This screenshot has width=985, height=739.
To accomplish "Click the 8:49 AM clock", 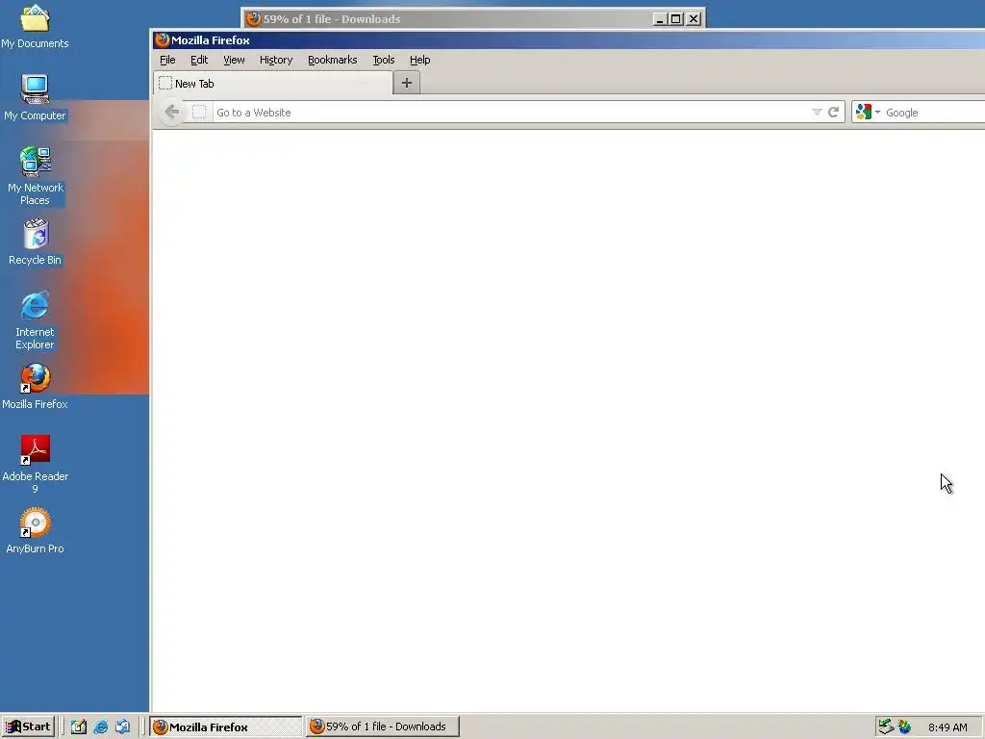I will click(x=947, y=727).
